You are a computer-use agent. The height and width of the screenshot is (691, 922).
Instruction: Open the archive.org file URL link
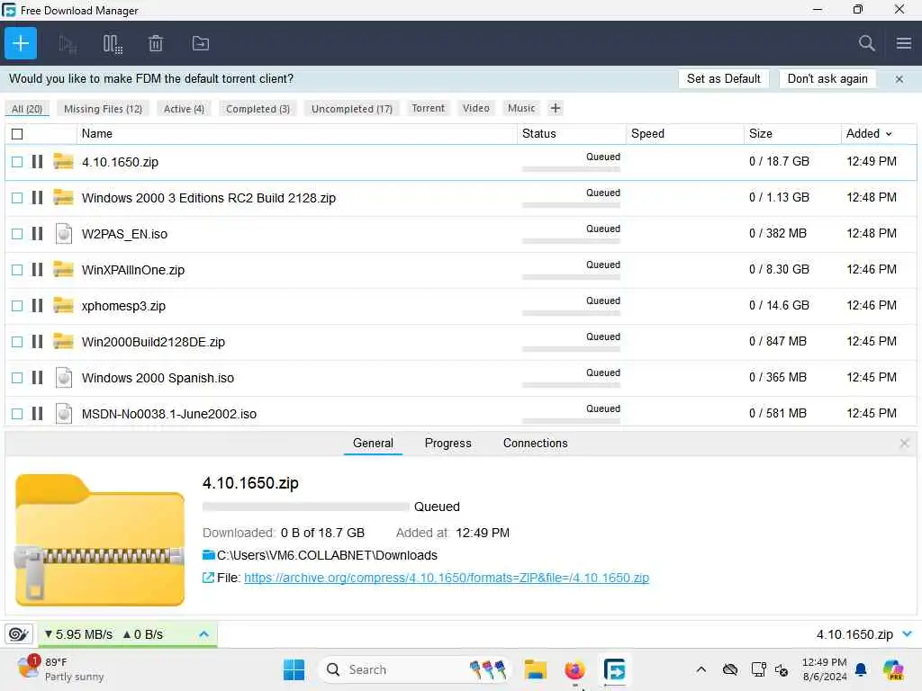[x=447, y=578]
